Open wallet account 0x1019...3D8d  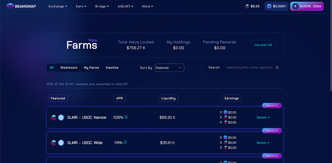(307, 6)
